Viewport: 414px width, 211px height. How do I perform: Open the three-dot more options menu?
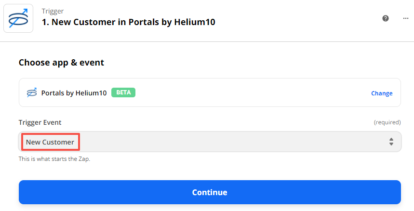[406, 18]
